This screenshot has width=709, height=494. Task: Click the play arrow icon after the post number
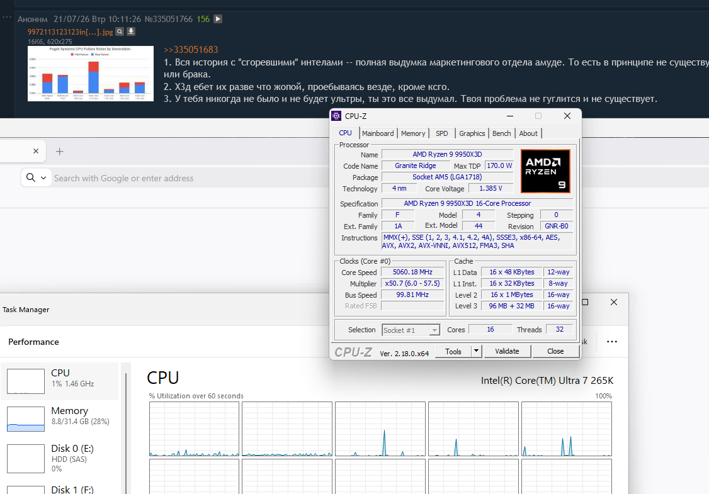(218, 19)
